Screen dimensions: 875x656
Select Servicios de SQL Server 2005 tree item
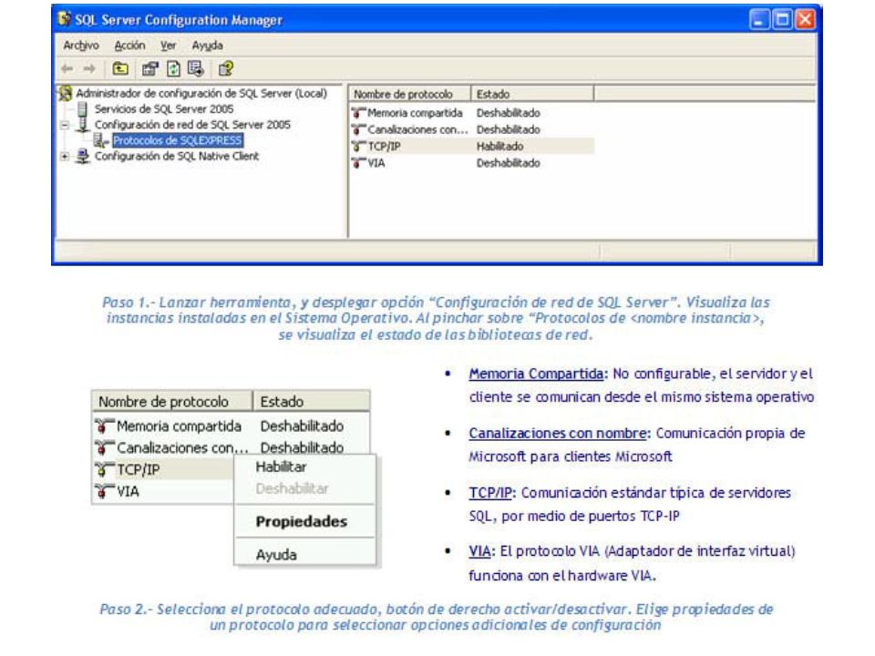coord(164,108)
